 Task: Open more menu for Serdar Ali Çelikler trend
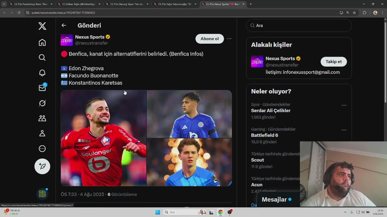(344, 105)
